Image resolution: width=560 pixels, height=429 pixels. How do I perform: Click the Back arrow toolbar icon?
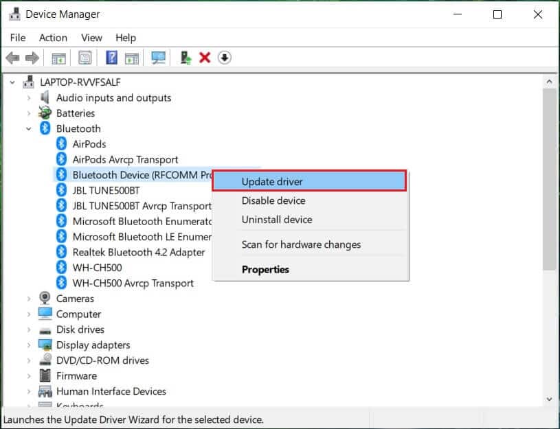click(x=13, y=58)
